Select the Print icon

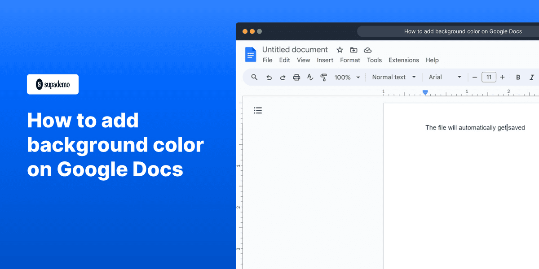pos(296,77)
